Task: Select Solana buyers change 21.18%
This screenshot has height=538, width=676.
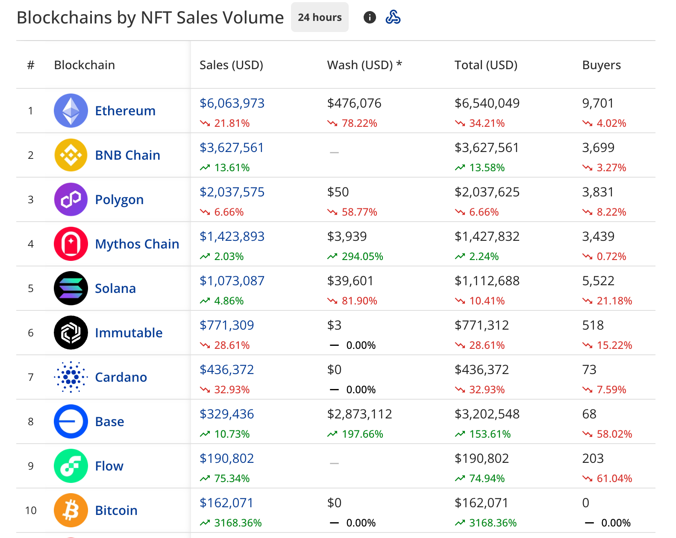Action: click(607, 301)
